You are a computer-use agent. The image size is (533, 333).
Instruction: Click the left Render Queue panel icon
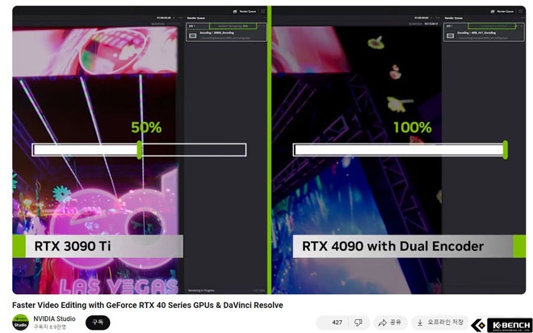point(234,12)
